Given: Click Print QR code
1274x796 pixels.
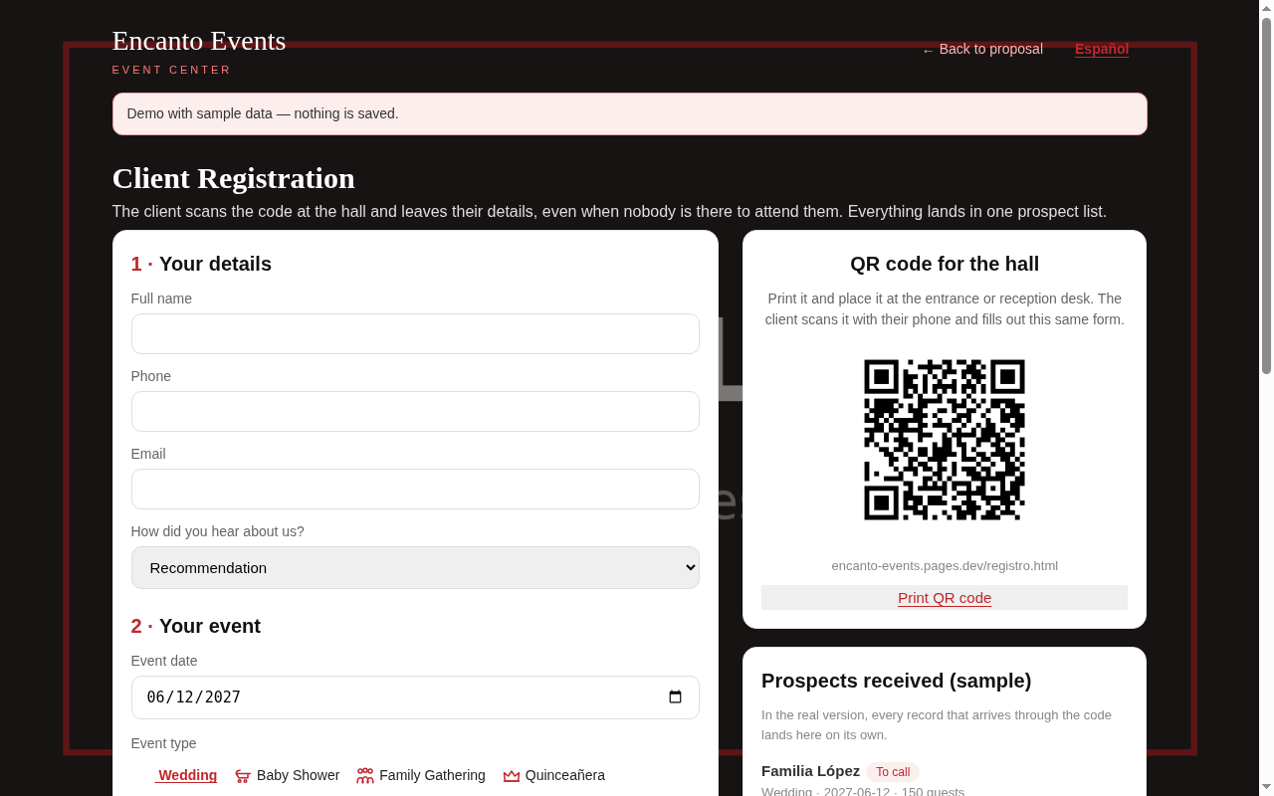Looking at the screenshot, I should pyautogui.click(x=945, y=597).
